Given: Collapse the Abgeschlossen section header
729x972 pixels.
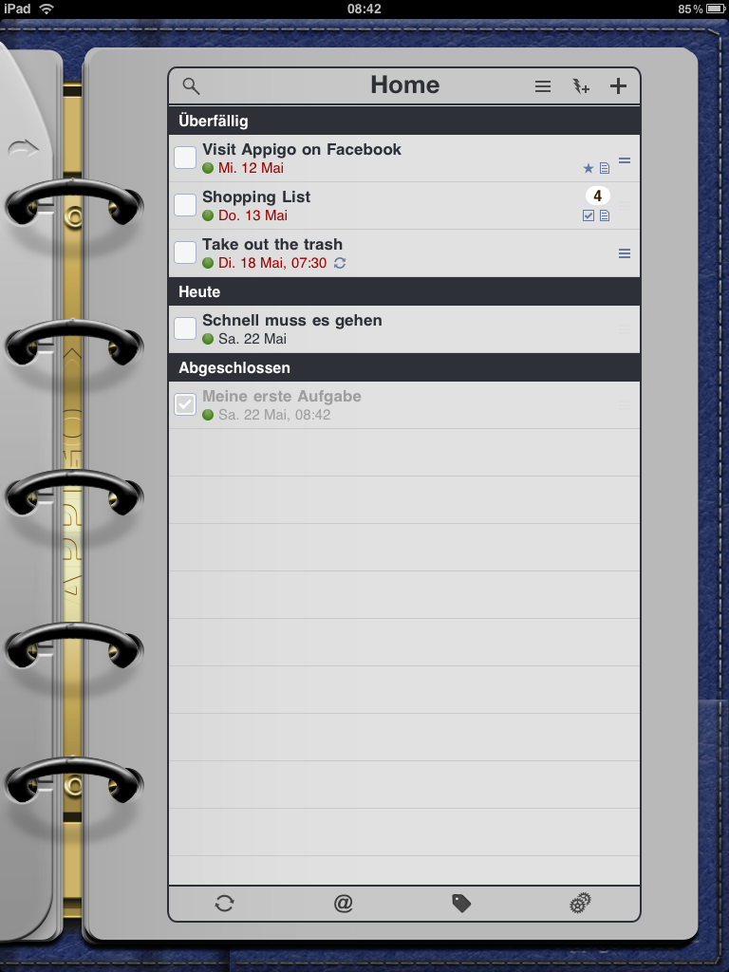Looking at the screenshot, I should pos(404,367).
